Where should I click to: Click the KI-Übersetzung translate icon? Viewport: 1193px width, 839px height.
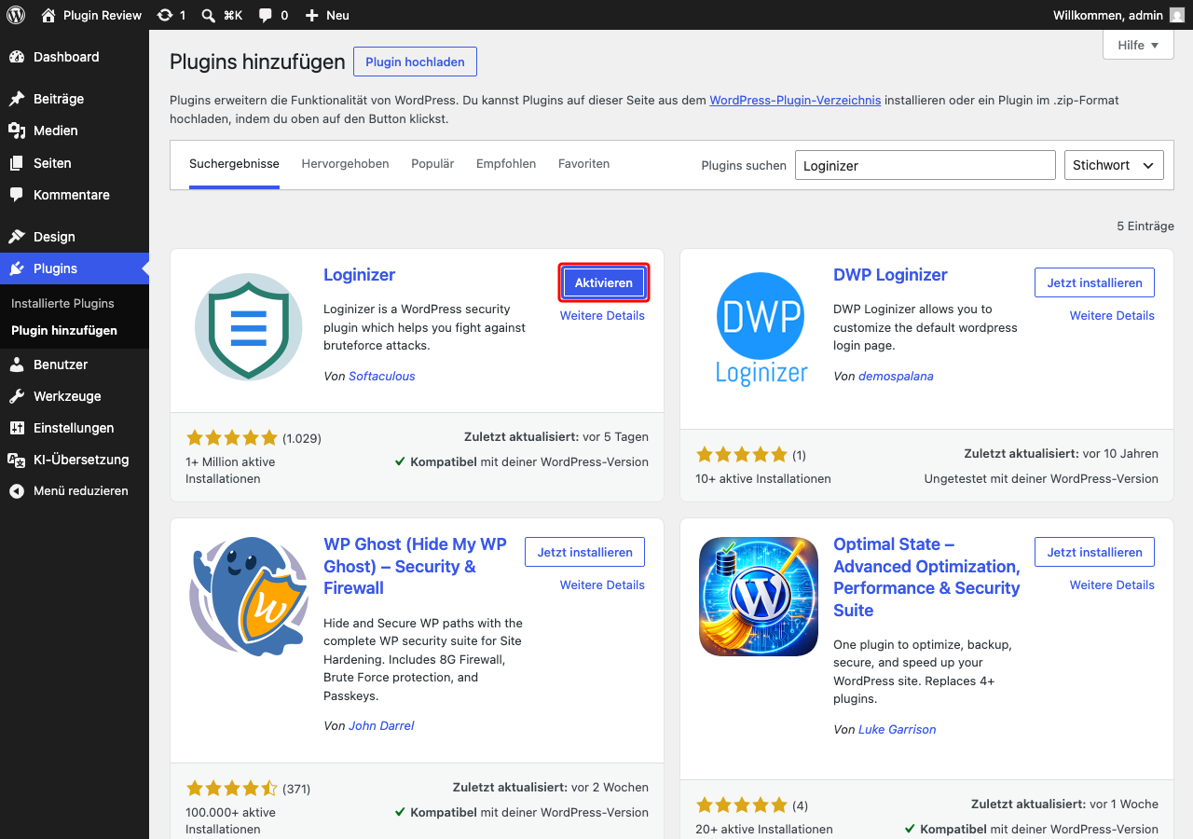click(x=17, y=460)
